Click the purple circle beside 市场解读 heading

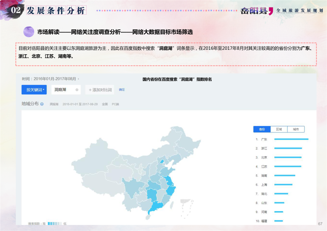point(29,32)
